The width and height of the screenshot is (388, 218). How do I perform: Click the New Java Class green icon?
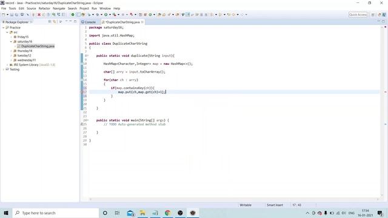150,15
